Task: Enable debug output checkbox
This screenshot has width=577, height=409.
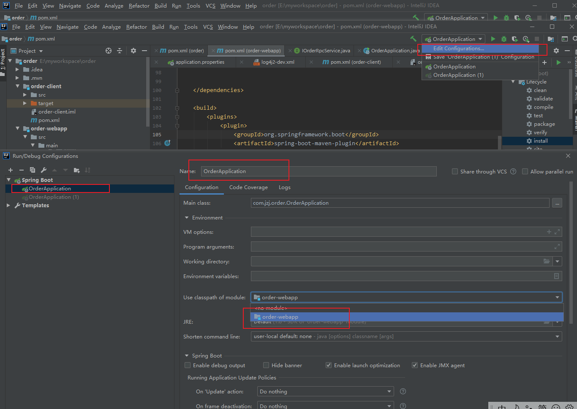Action: click(x=188, y=365)
